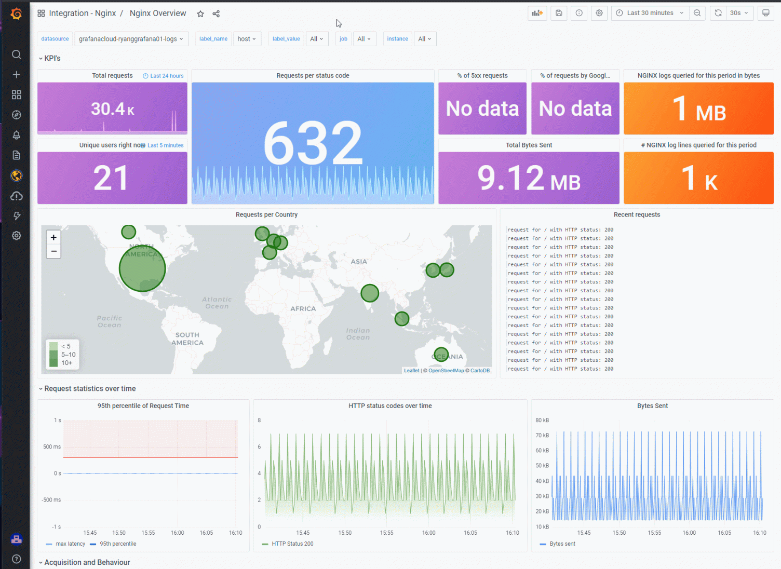781x569 pixels.
Task: Toggle HTTP Status 200 legend series
Action: point(292,544)
